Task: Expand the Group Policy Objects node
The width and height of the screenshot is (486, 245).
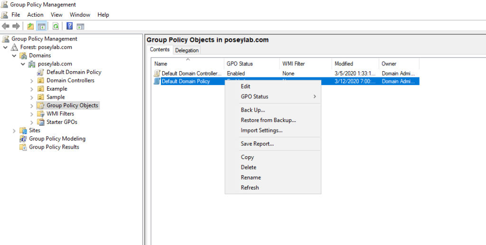Action: [32, 106]
